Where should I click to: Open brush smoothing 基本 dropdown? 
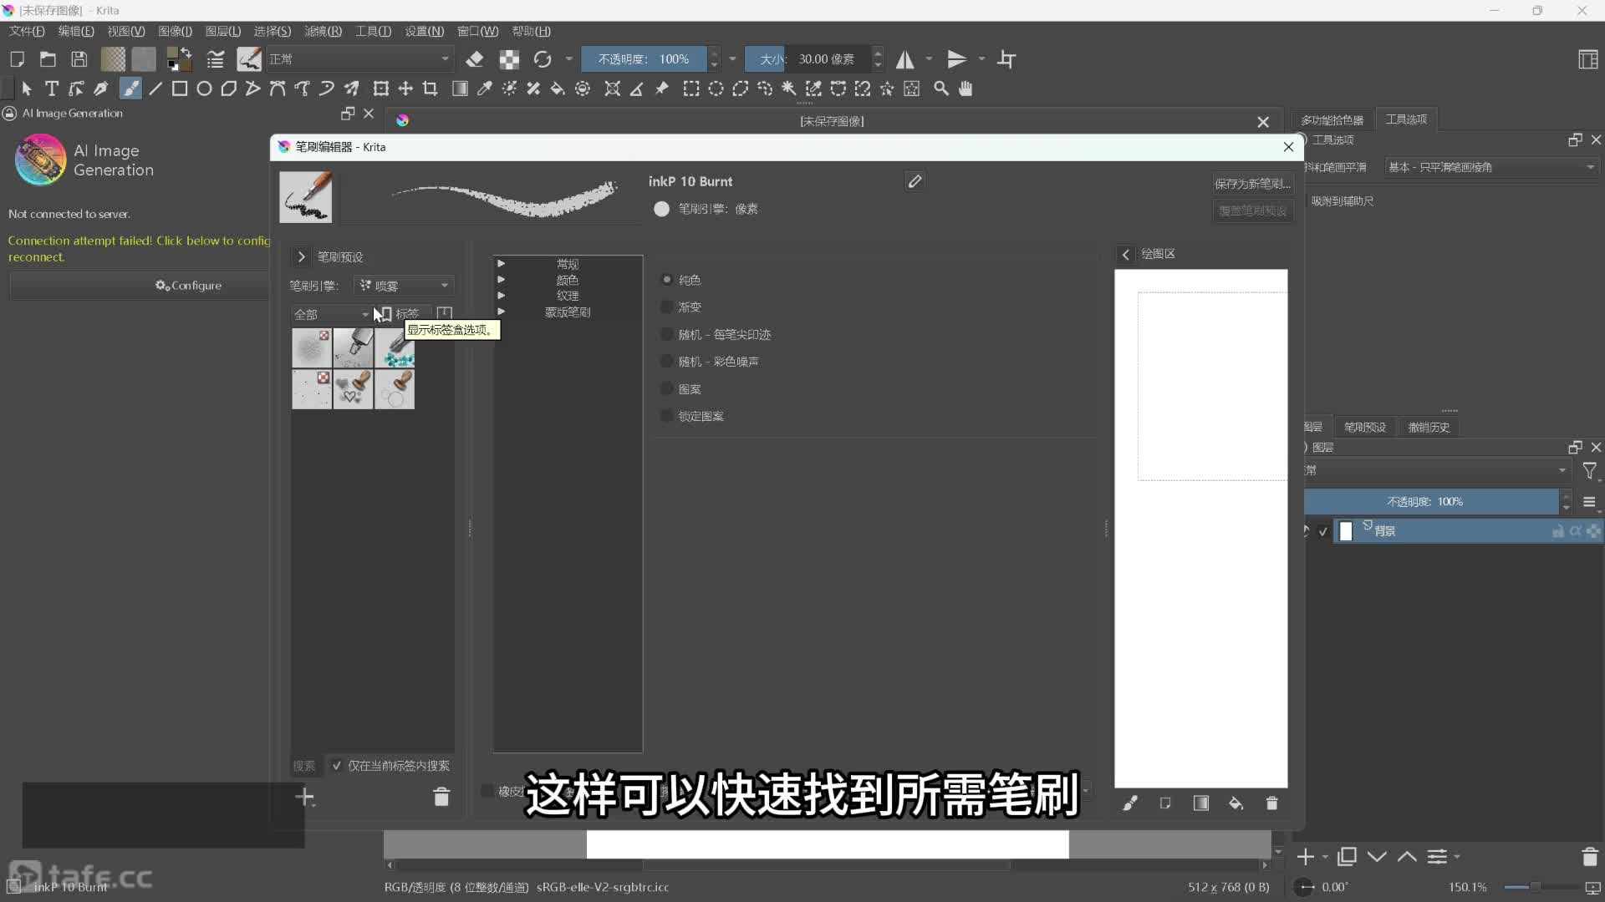point(1490,167)
